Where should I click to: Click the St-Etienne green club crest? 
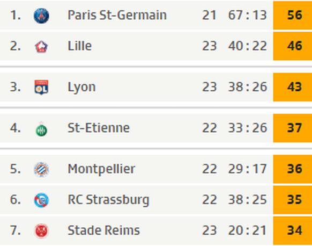click(41, 129)
